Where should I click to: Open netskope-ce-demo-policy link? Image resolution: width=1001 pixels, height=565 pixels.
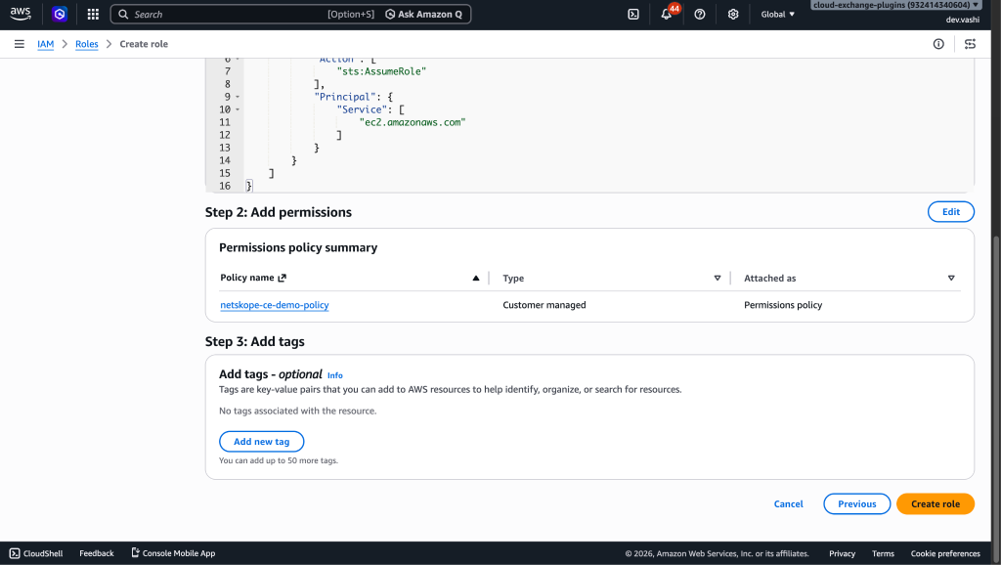(x=275, y=305)
